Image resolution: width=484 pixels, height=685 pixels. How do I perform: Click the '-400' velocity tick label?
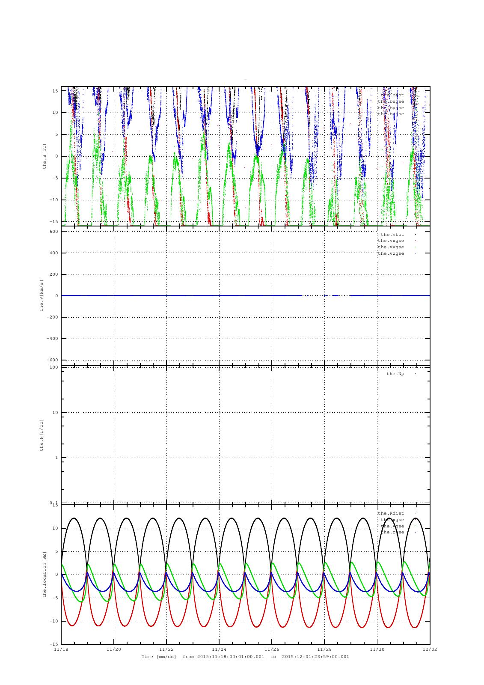[x=52, y=339]
